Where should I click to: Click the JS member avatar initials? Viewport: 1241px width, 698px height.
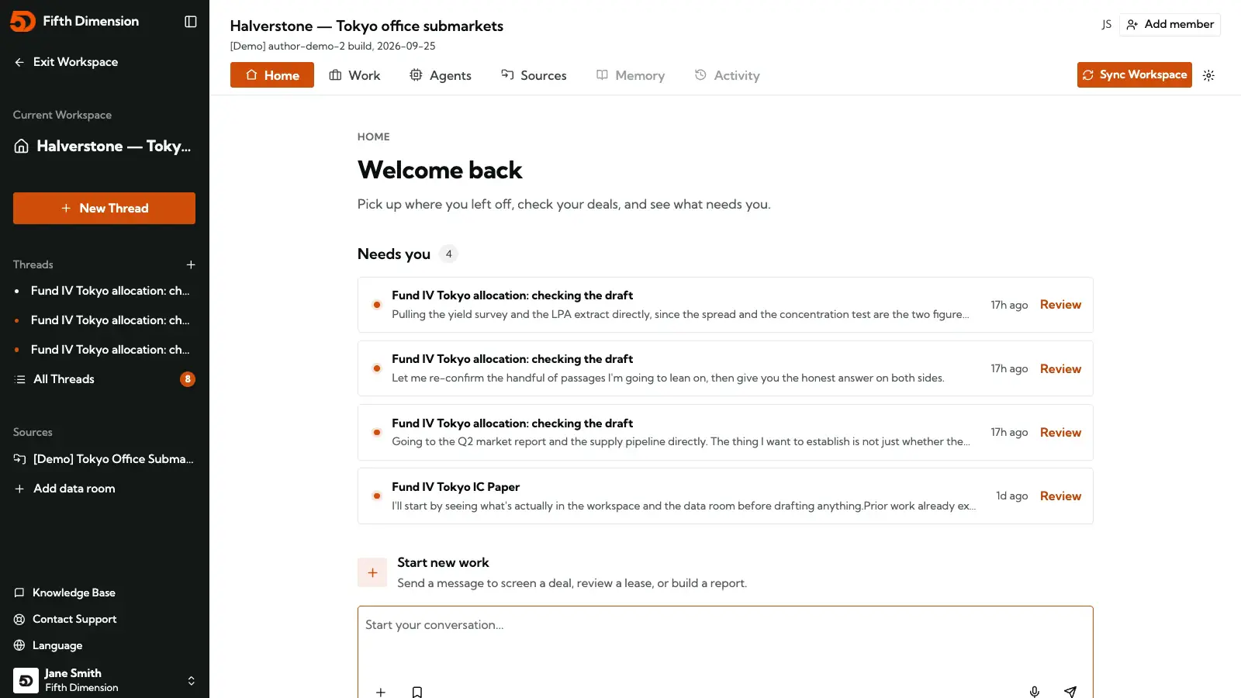tap(1107, 24)
